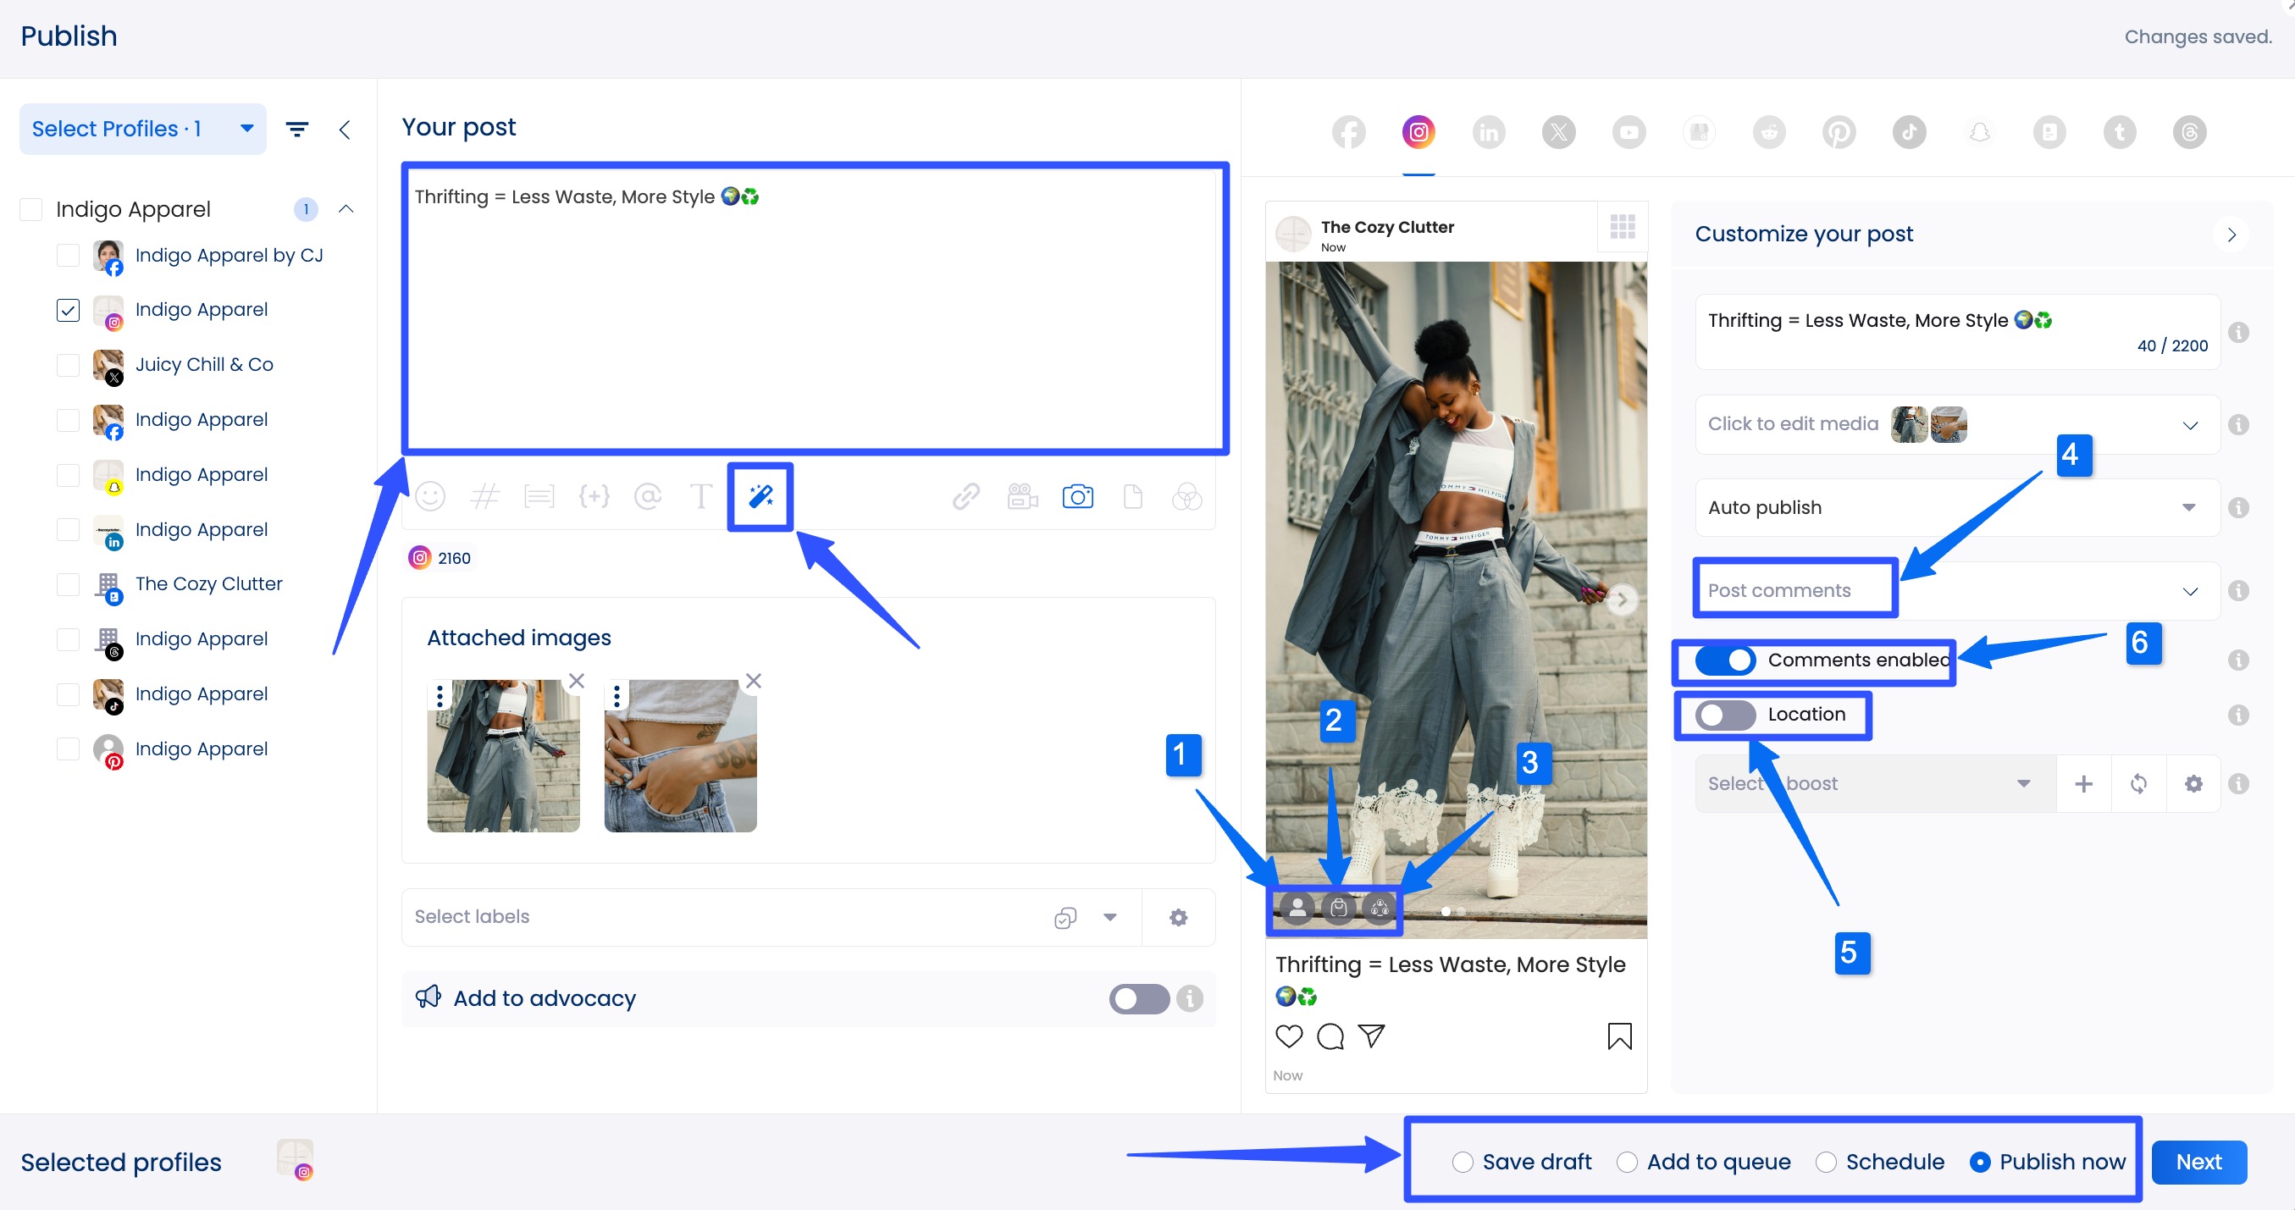Select the Schedule publishing option
2295x1210 pixels.
point(1828,1162)
